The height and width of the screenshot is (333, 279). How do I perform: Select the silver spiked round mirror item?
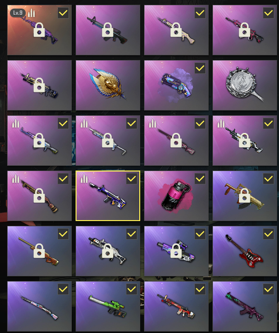(245, 85)
